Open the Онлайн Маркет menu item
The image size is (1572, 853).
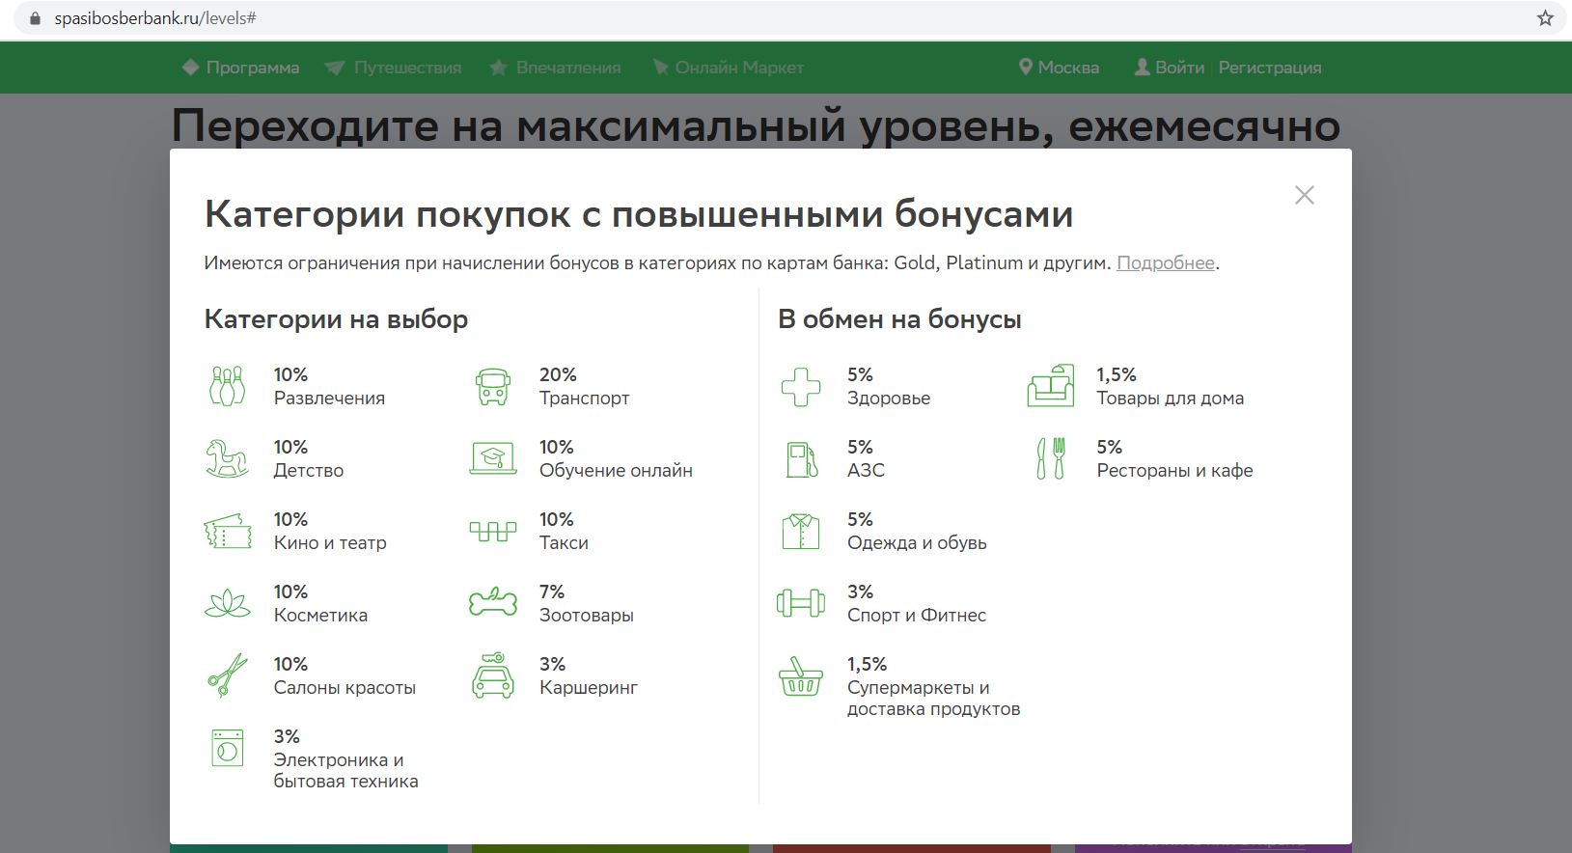coord(729,68)
